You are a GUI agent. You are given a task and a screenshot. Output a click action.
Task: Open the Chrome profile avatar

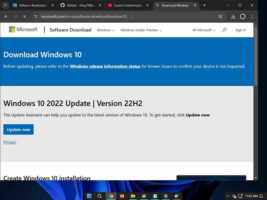[x=243, y=16]
